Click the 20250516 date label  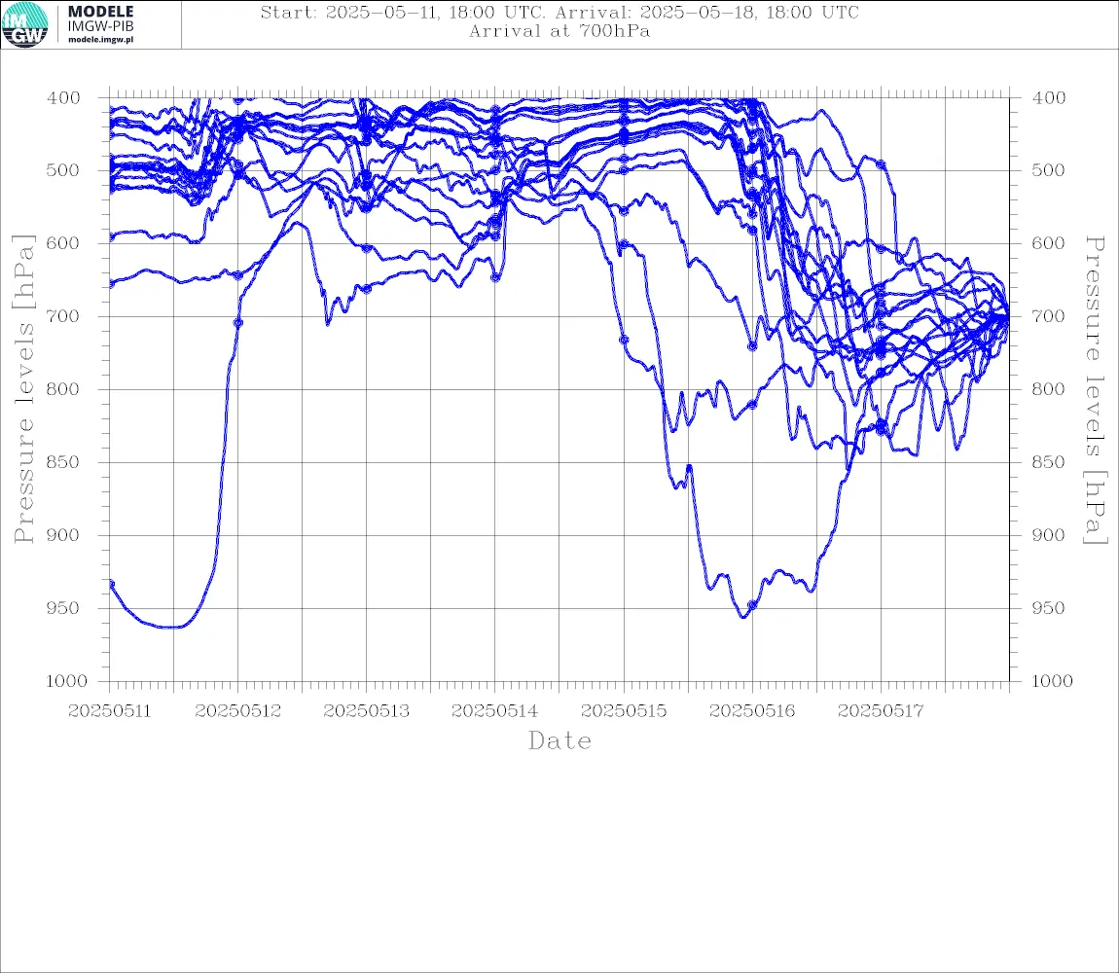pos(752,711)
